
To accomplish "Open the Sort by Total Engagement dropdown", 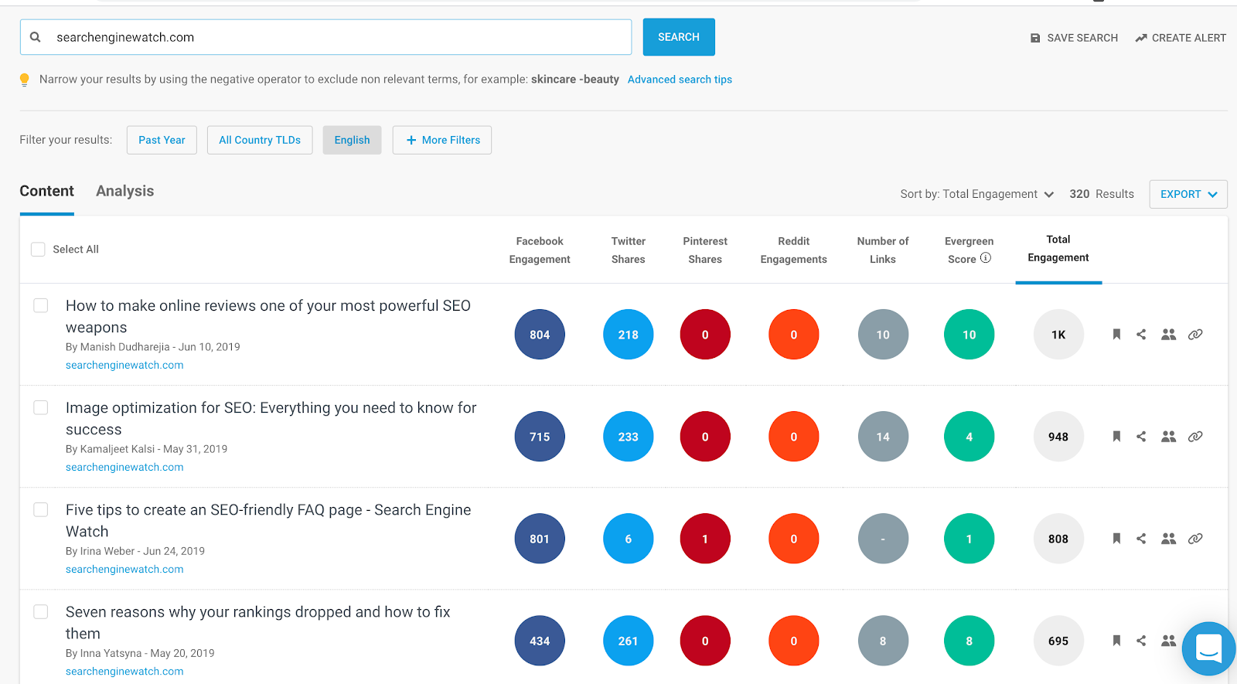I will (977, 194).
